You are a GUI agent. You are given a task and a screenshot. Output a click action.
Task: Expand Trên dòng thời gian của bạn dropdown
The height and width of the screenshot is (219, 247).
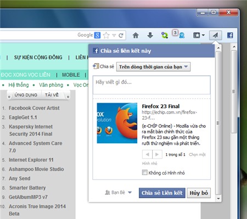coord(153,67)
